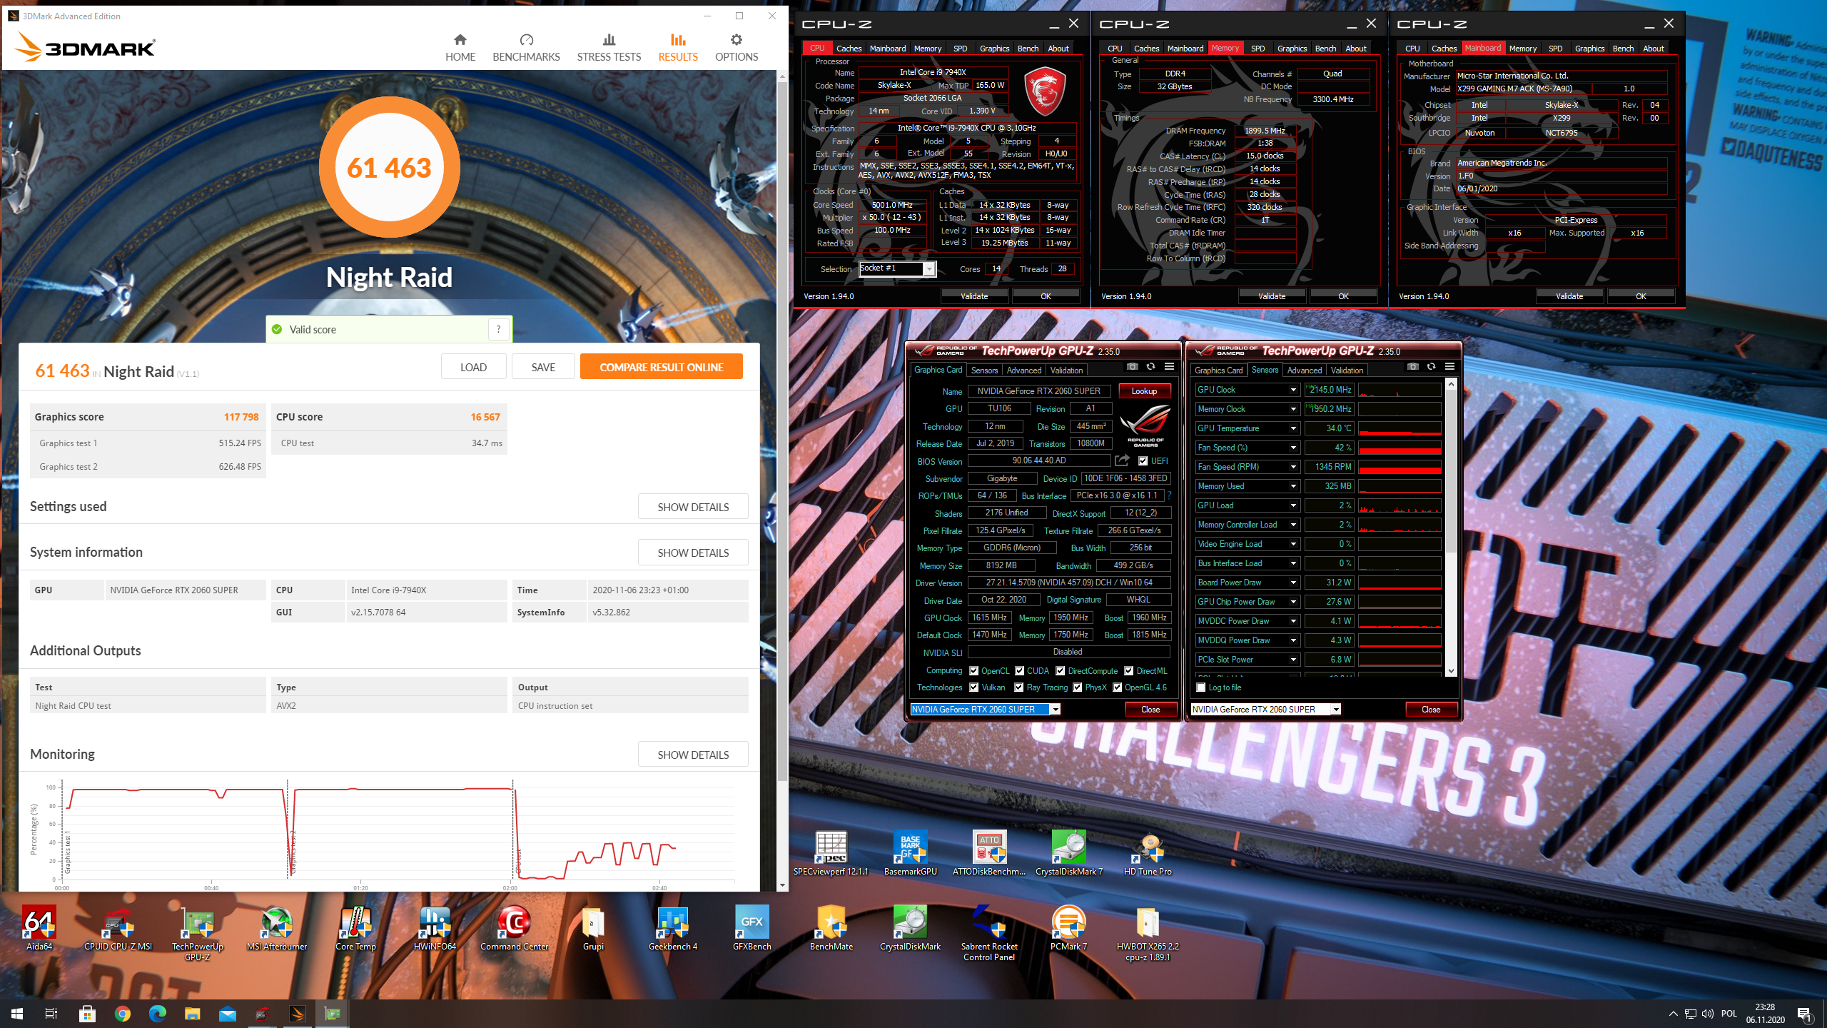This screenshot has height=1028, width=1827.
Task: Toggle the UEFI checkbox in GPU-Z
Action: pos(1143,461)
